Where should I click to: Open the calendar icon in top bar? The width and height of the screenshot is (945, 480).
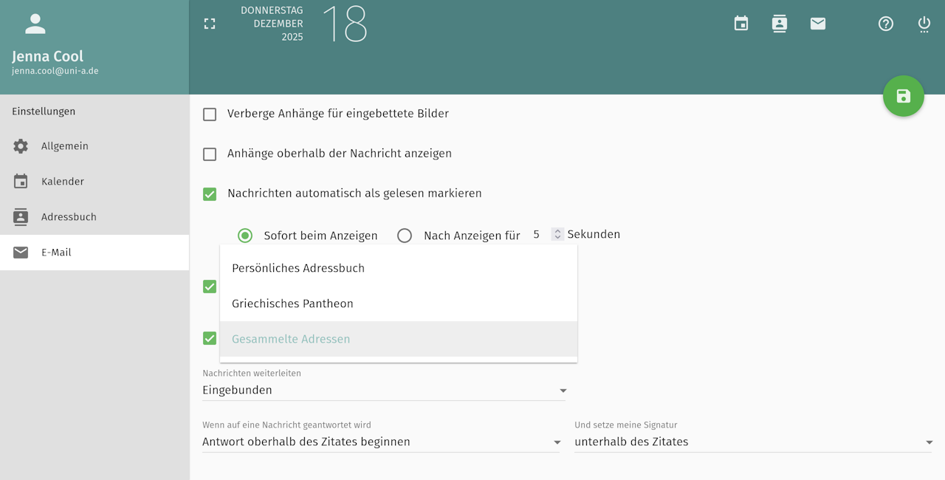[x=741, y=24]
